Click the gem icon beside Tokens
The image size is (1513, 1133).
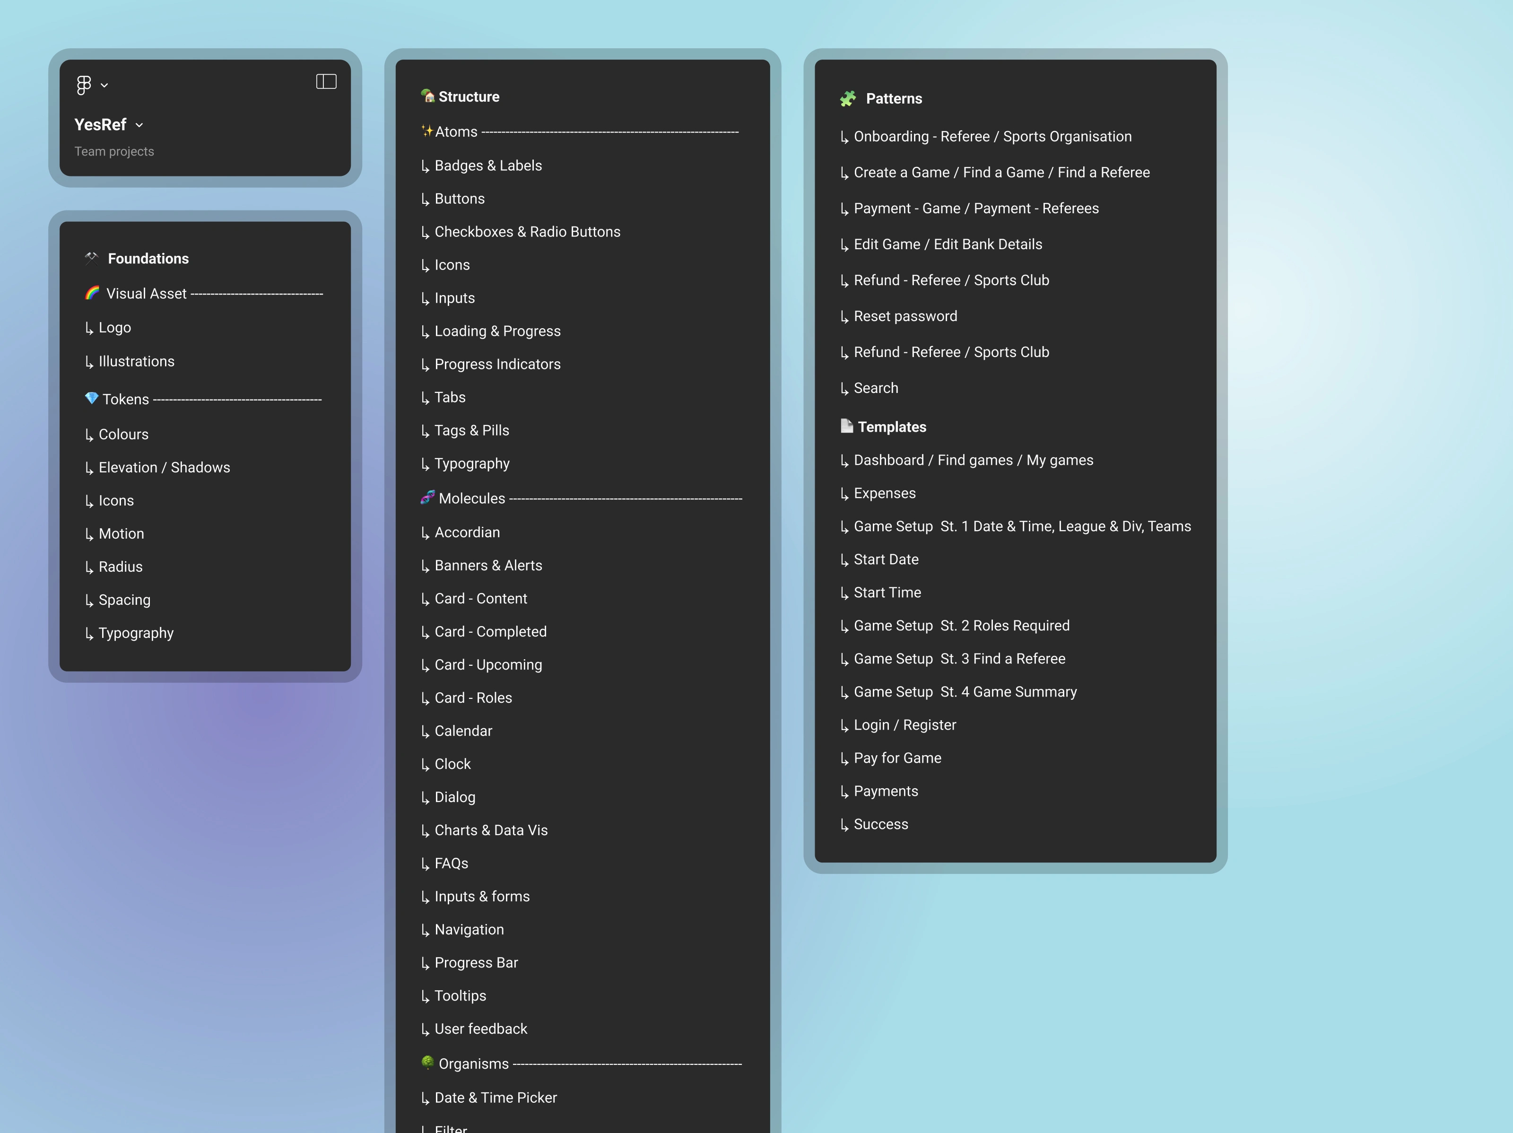pyautogui.click(x=91, y=398)
